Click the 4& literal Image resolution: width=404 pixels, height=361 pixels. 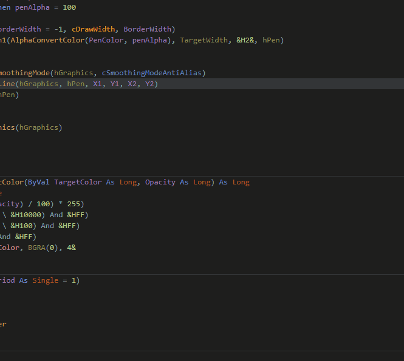point(71,248)
